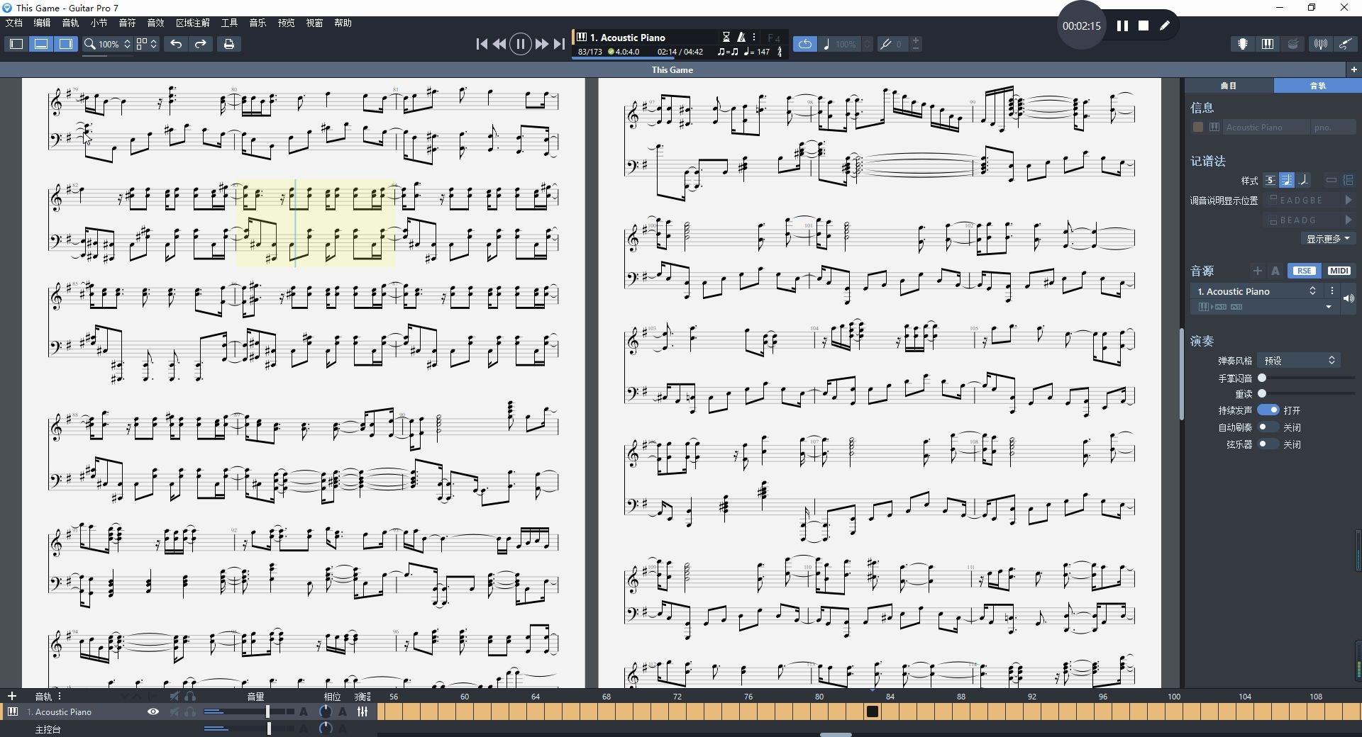The width and height of the screenshot is (1362, 737).
Task: Pause the screen recording
Action: point(1122,26)
